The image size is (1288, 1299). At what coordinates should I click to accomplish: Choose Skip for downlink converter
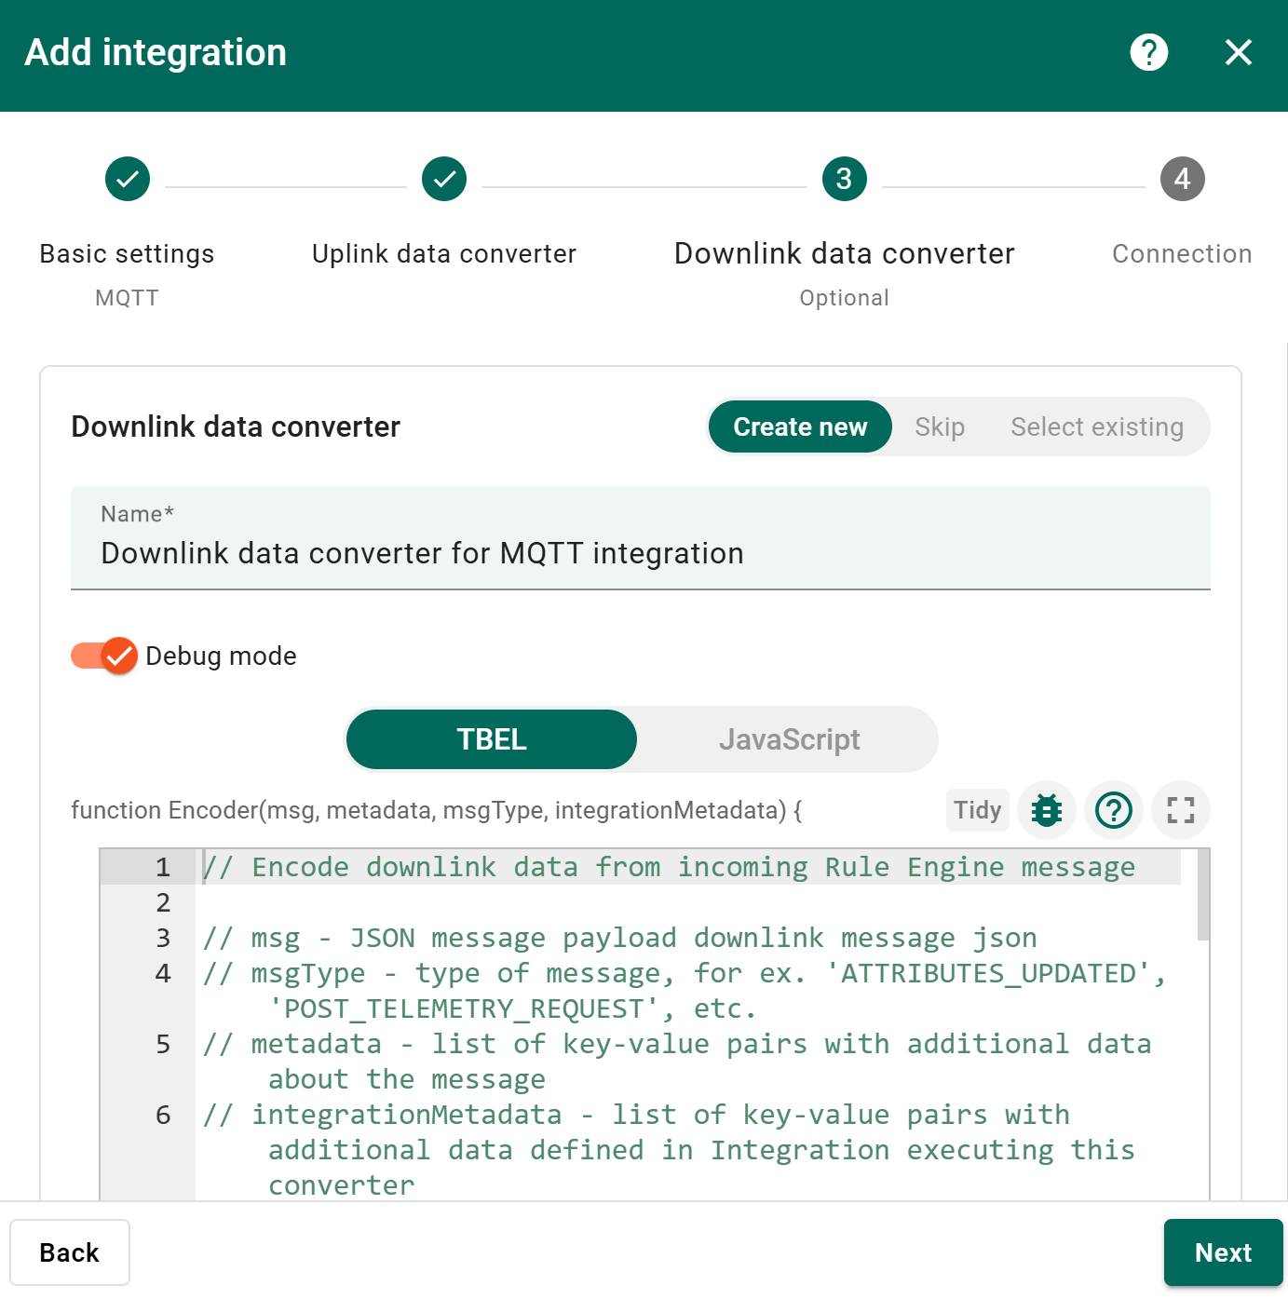(x=939, y=426)
